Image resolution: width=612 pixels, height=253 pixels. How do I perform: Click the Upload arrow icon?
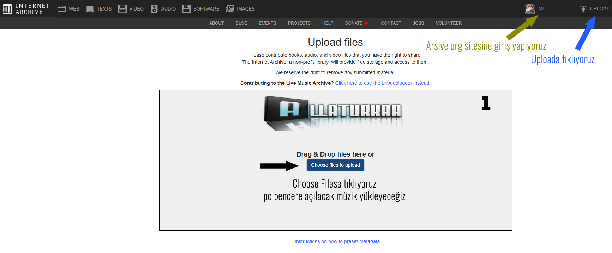(x=583, y=9)
